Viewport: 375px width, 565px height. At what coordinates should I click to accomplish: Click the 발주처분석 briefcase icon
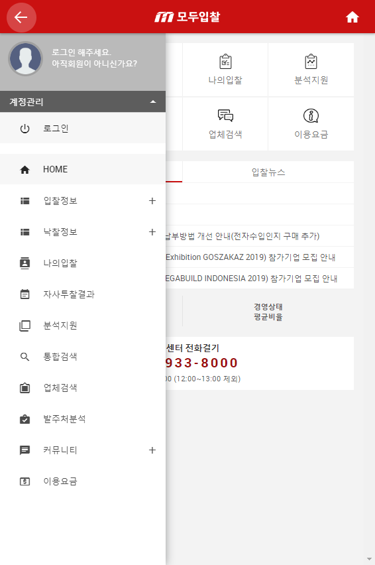pos(25,419)
